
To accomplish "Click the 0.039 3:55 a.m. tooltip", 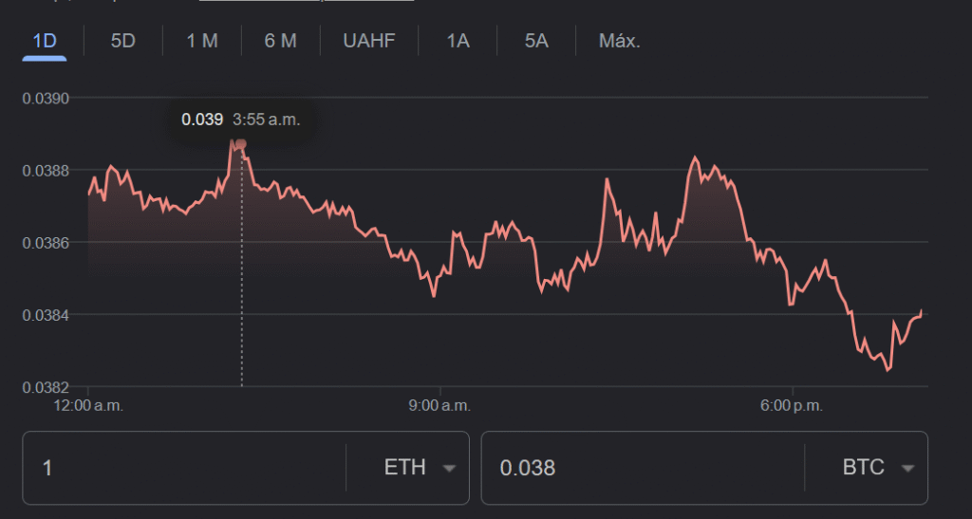I will click(240, 120).
